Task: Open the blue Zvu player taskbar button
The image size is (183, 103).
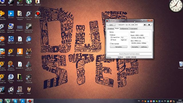Action: [x=23, y=101]
